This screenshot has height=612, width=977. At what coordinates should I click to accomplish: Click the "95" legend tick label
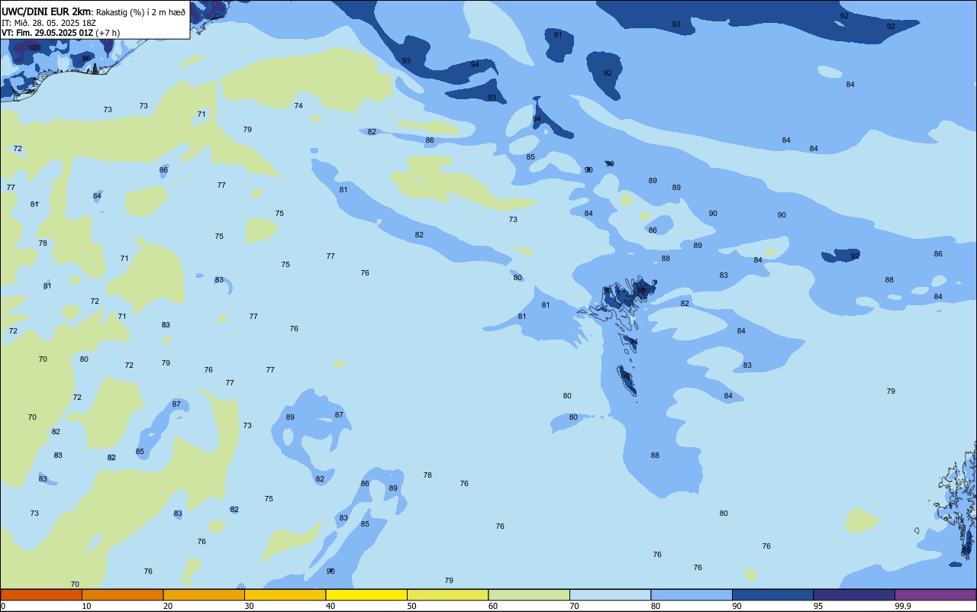tap(818, 606)
